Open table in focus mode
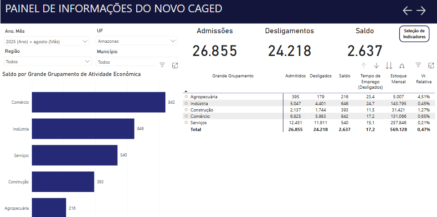The height and width of the screenshot is (217, 437). [x=431, y=66]
